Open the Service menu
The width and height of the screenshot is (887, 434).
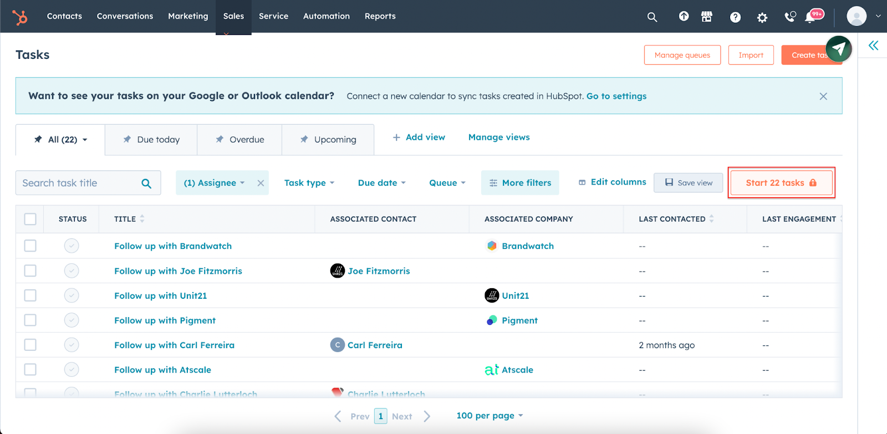[273, 16]
